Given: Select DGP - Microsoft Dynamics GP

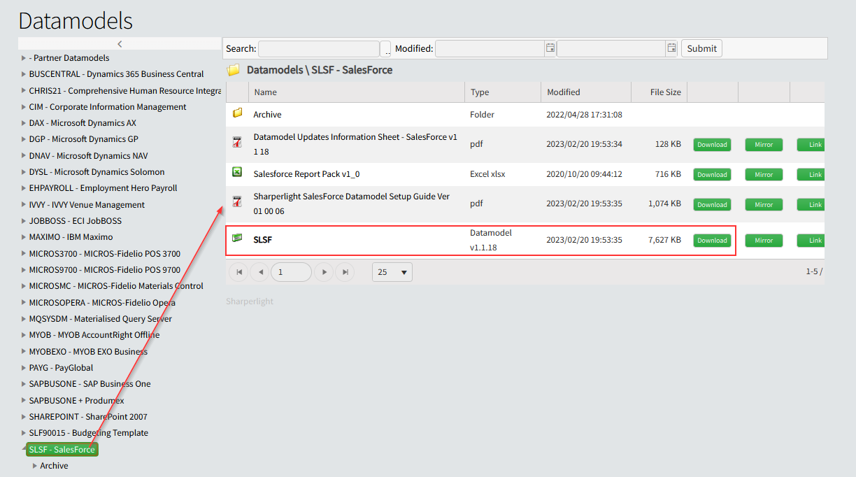Looking at the screenshot, I should point(83,139).
